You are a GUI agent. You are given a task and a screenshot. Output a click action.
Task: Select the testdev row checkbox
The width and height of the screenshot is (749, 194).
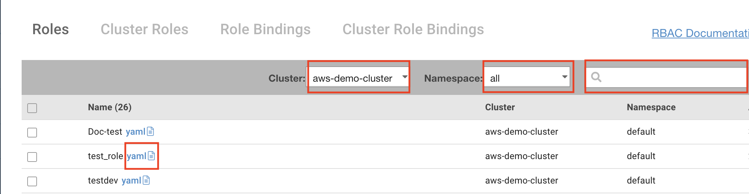pos(32,181)
